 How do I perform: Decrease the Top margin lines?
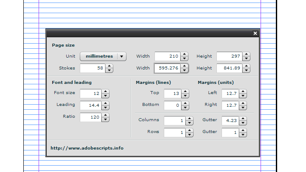(x=185, y=96)
